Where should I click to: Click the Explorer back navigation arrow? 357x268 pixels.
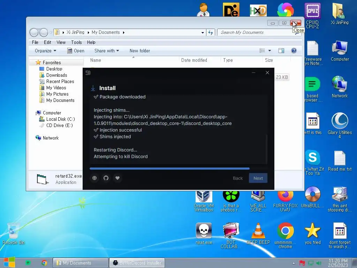(x=34, y=32)
